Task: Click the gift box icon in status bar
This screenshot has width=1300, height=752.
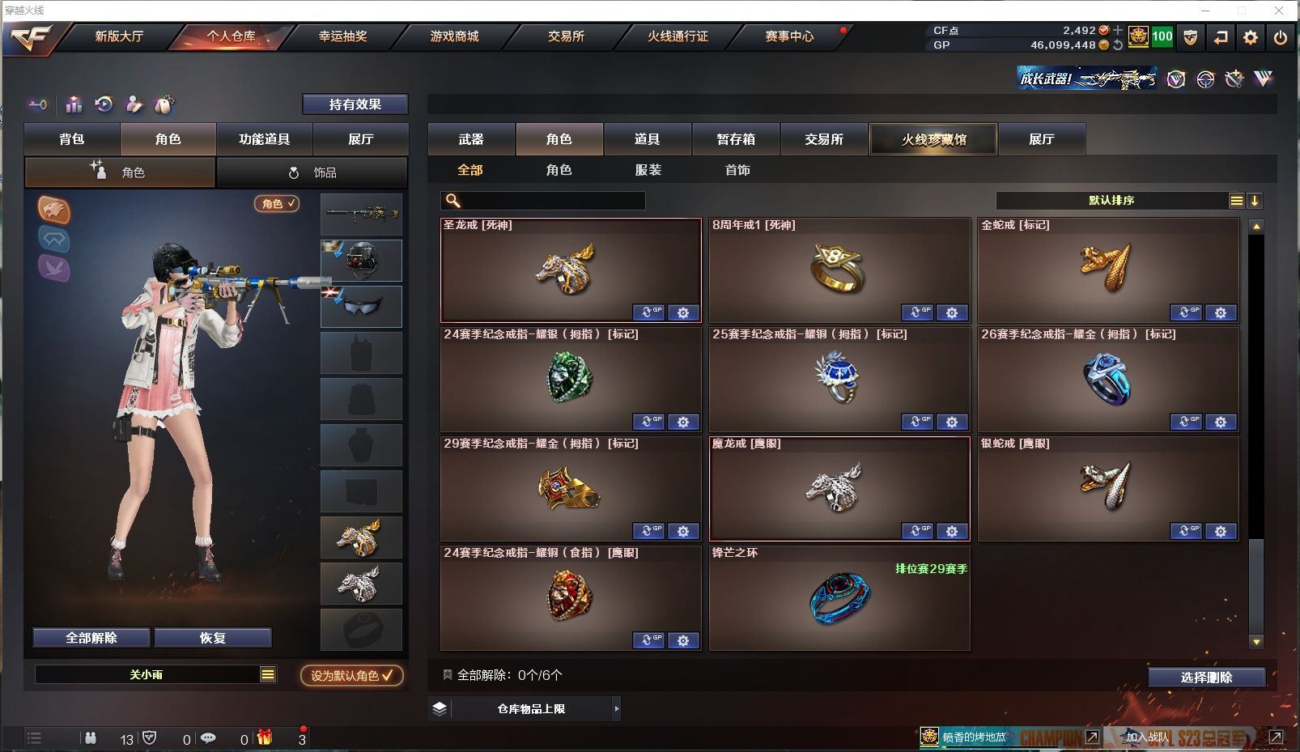Action: (x=265, y=737)
